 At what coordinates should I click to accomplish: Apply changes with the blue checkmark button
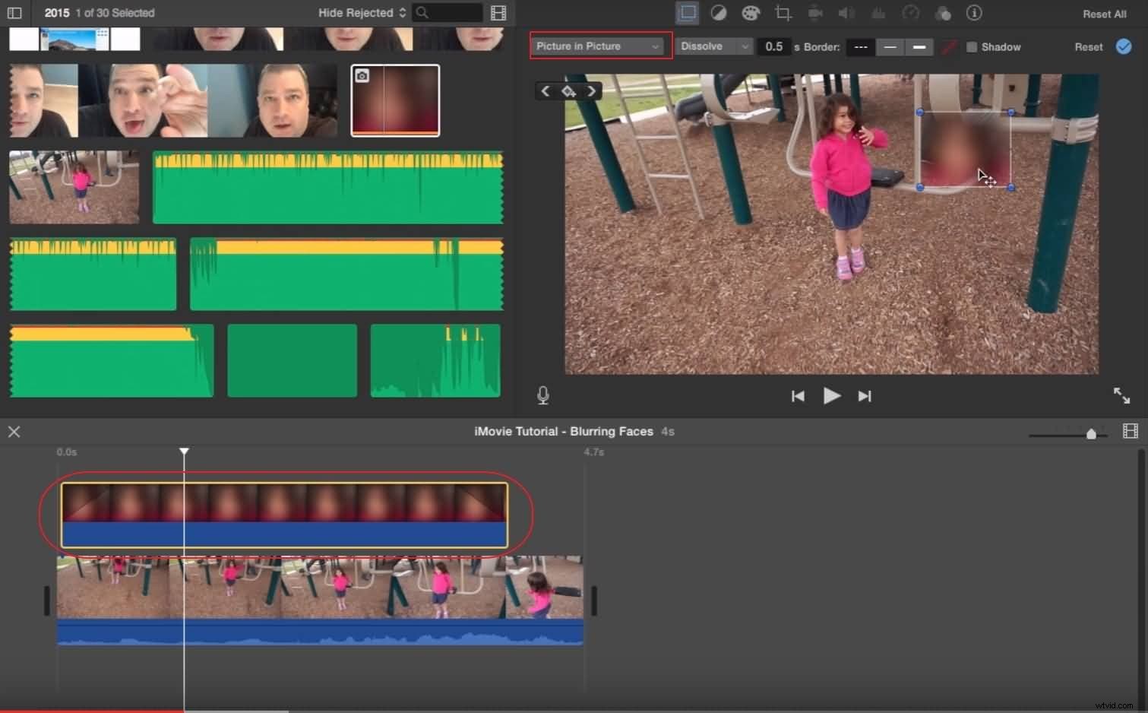1124,46
